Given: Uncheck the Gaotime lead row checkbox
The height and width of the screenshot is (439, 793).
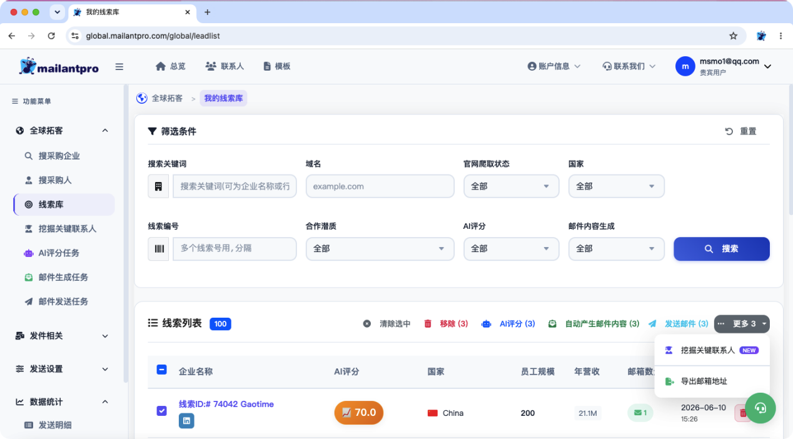Looking at the screenshot, I should (x=161, y=411).
